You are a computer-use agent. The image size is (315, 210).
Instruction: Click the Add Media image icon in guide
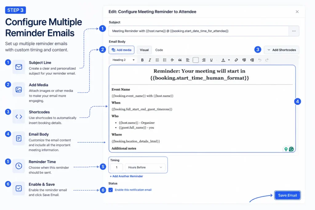[x=19, y=89]
